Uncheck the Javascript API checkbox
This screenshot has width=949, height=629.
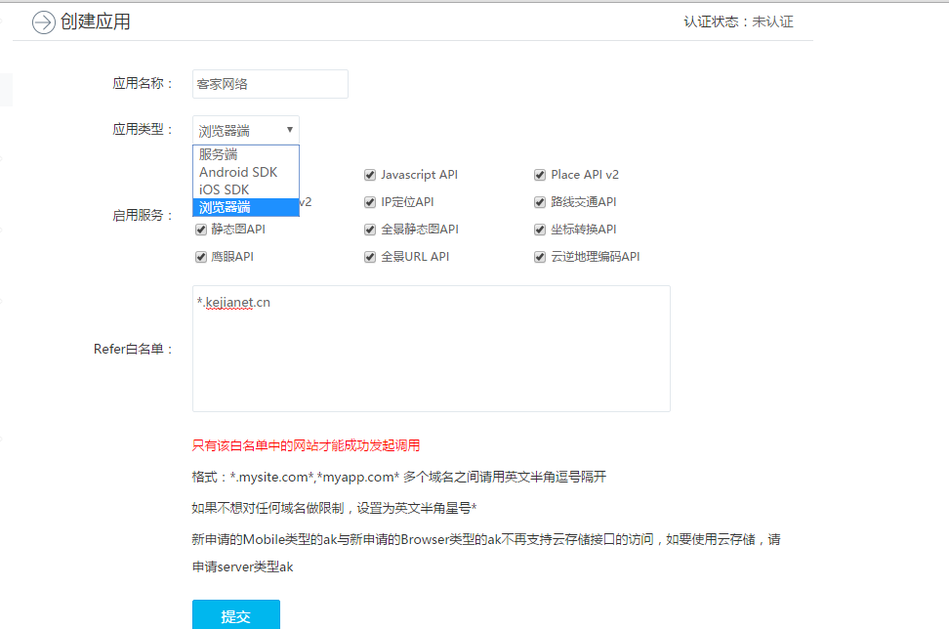(370, 175)
